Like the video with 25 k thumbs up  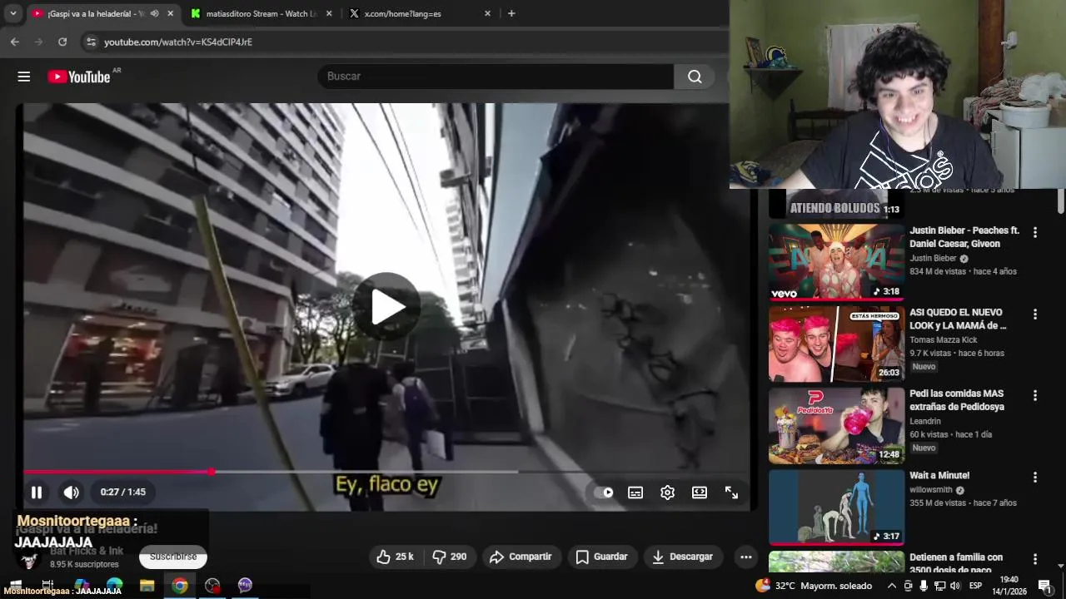click(x=395, y=557)
